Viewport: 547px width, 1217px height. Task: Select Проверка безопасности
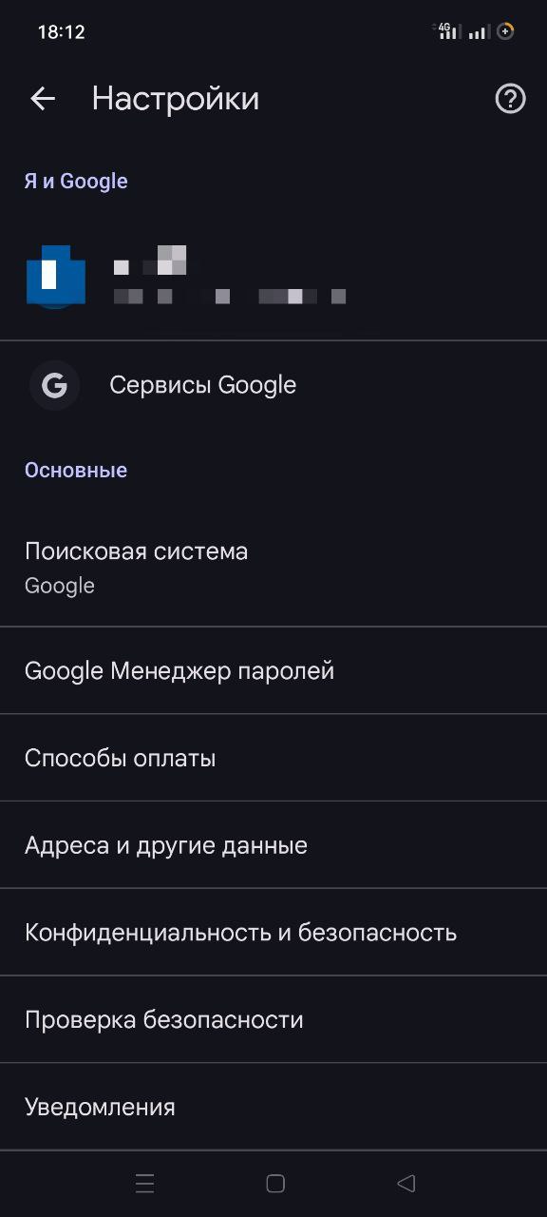click(273, 1019)
